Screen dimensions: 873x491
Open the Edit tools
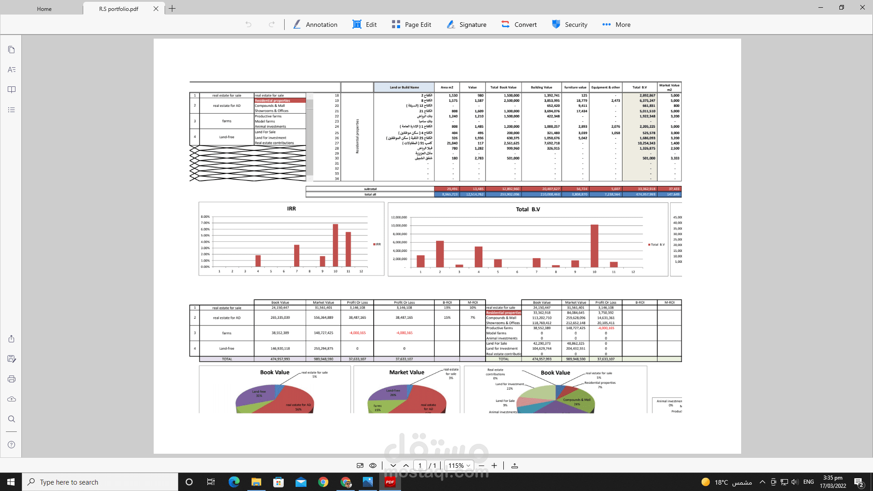point(365,25)
